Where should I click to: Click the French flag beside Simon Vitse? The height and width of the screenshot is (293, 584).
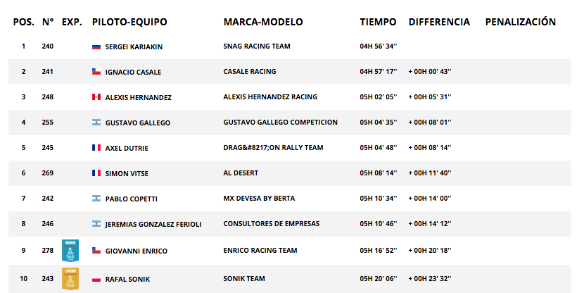pyautogui.click(x=96, y=173)
